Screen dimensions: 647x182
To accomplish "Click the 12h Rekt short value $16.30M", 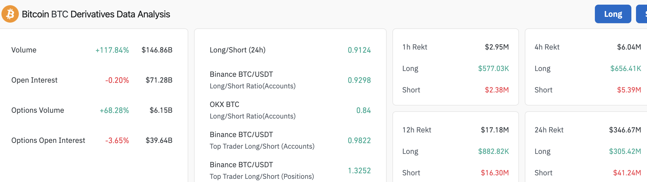I will [495, 173].
